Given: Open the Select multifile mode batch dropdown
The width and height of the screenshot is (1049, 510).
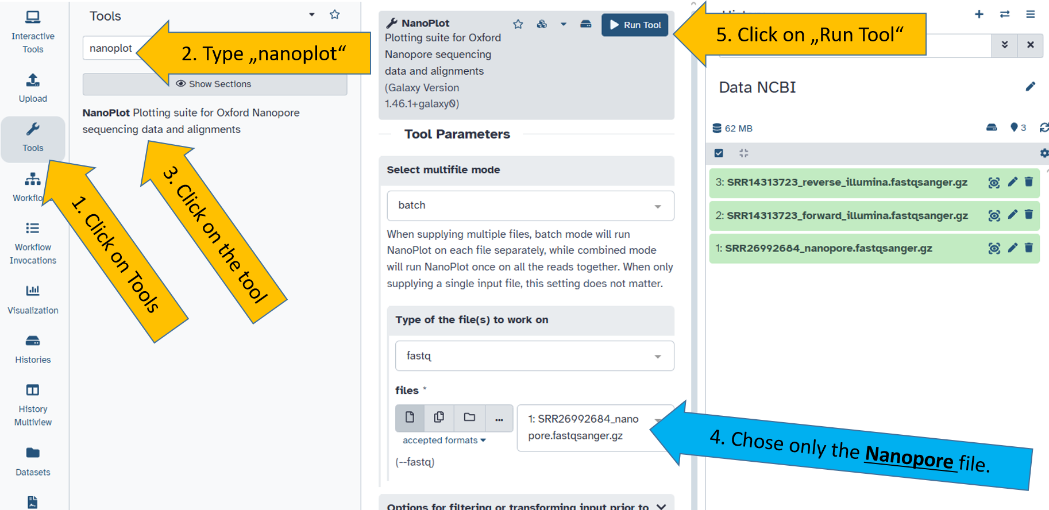Looking at the screenshot, I should tap(530, 206).
